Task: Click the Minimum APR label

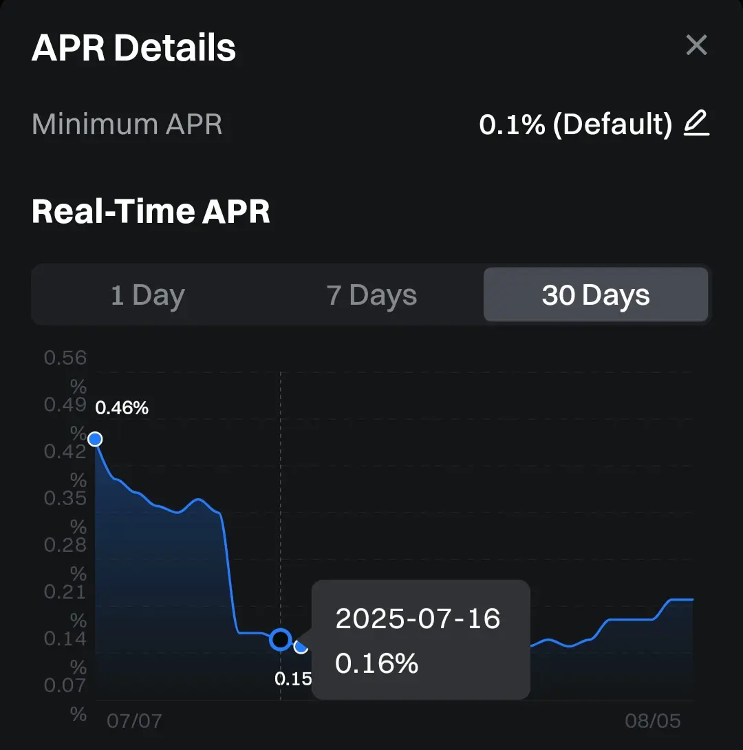Action: [127, 124]
